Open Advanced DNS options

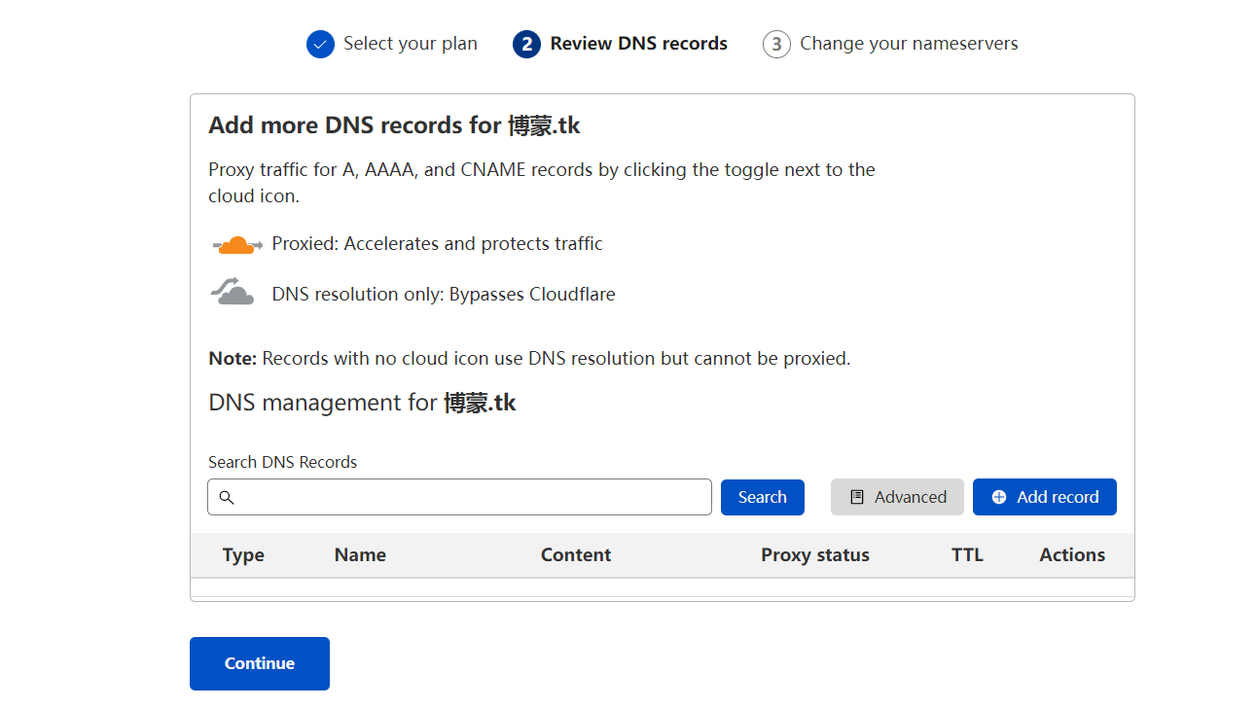pos(897,497)
